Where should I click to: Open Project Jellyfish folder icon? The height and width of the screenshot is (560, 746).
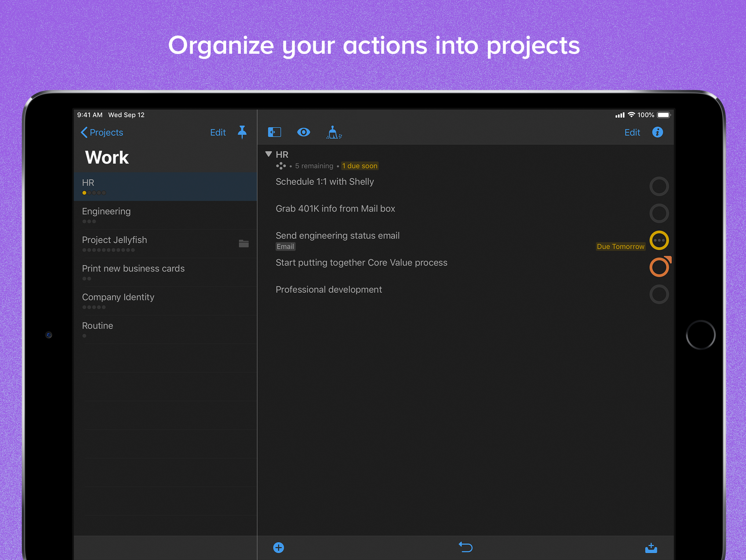coord(244,243)
